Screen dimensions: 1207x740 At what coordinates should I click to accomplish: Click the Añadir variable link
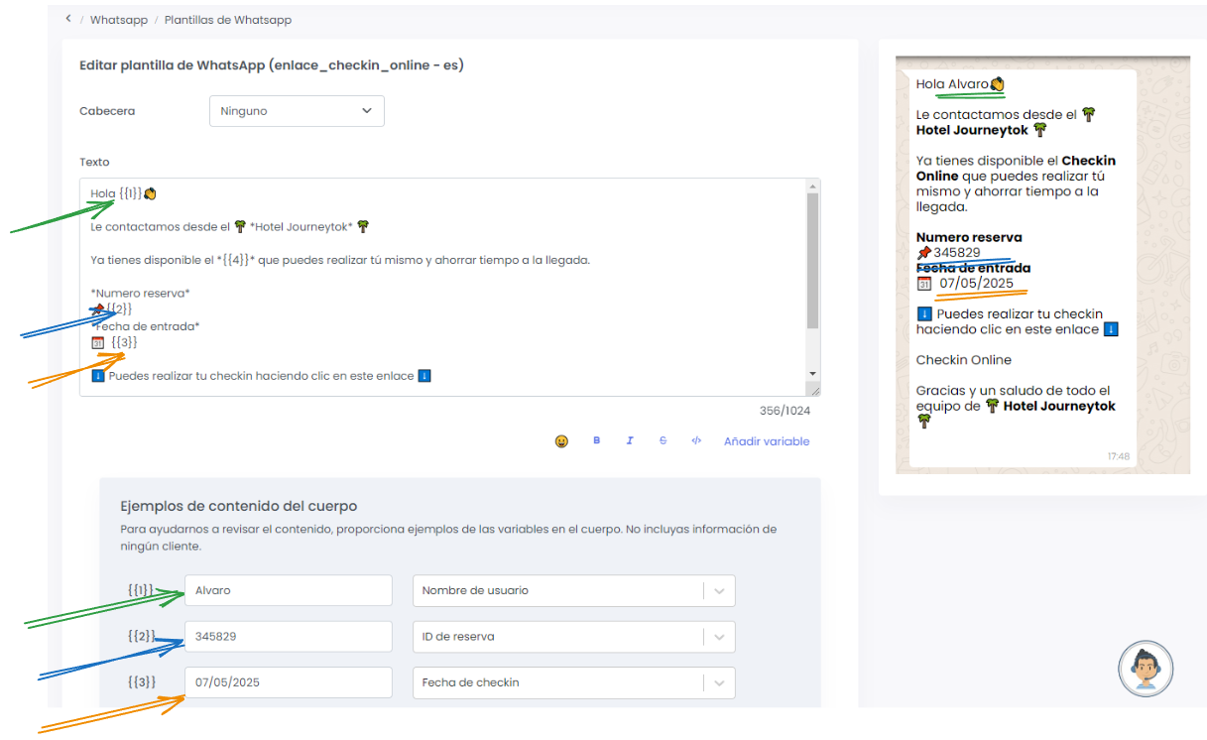(766, 441)
